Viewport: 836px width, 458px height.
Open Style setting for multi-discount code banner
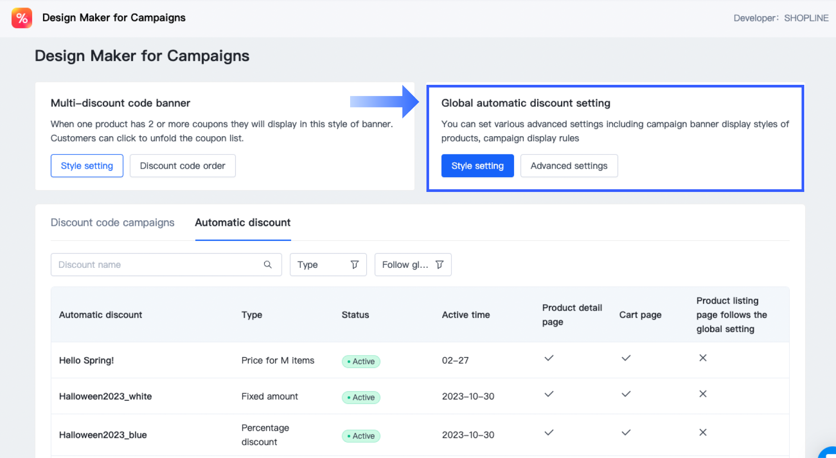87,166
